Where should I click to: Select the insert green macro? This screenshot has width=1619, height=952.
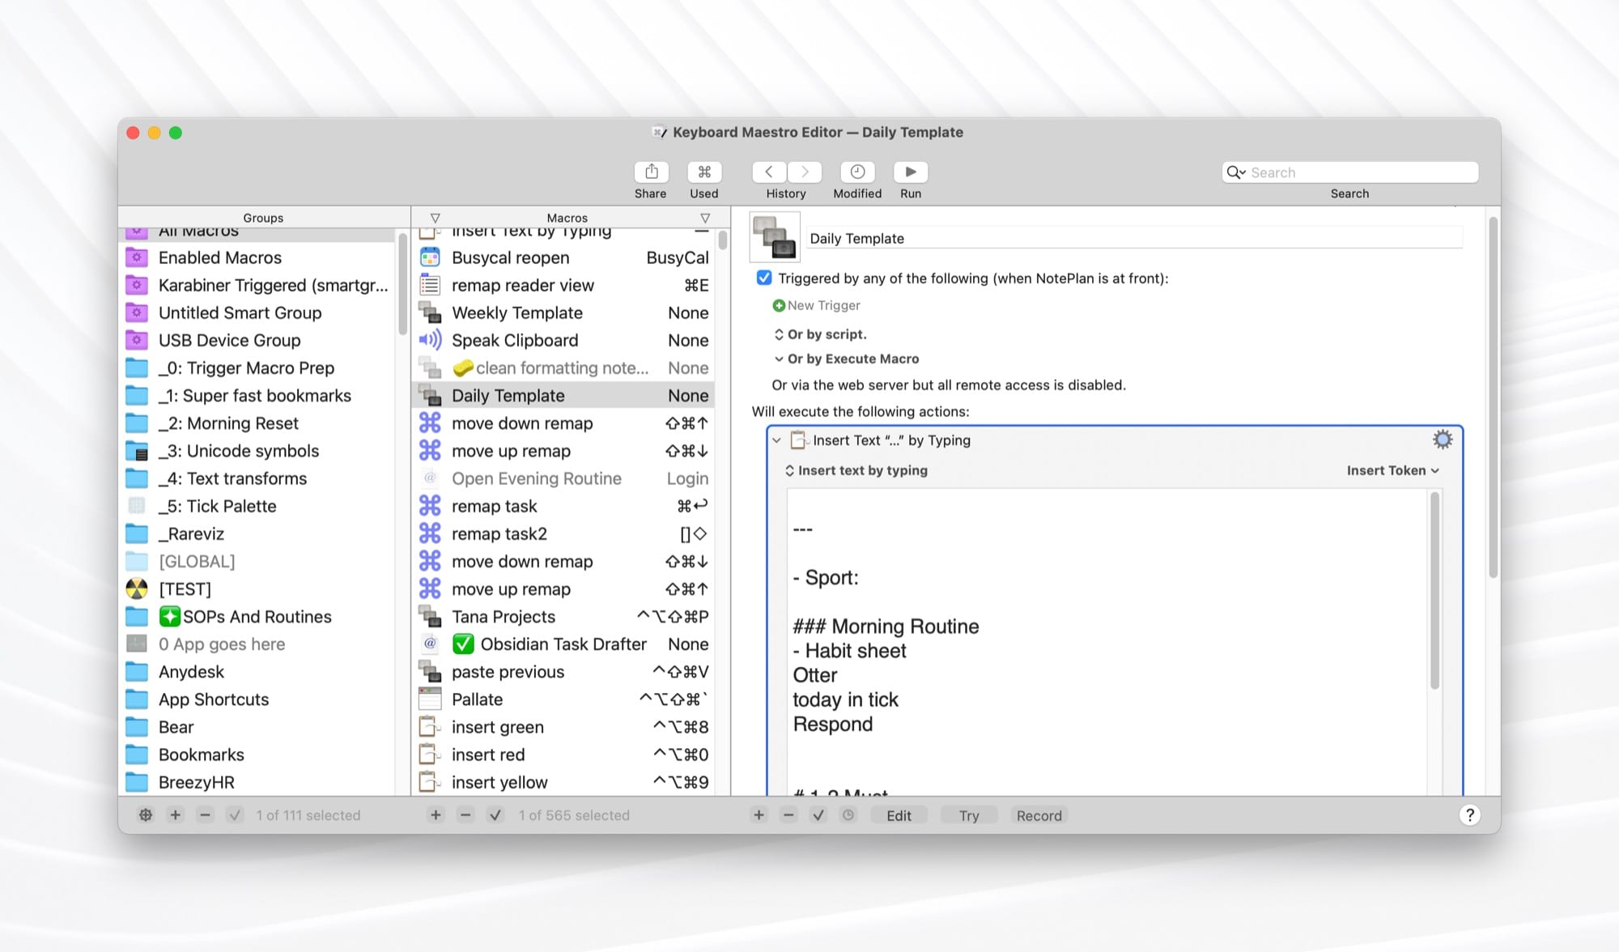click(565, 727)
